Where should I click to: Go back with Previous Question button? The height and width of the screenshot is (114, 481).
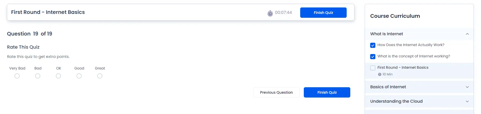[276, 92]
